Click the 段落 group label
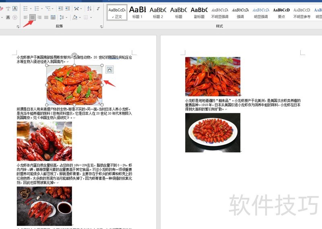Image resolution: width=322 pixels, height=229 pixels. (59, 26)
